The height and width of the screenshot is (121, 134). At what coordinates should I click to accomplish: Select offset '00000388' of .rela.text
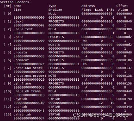pyautogui.click(x=124, y=29)
